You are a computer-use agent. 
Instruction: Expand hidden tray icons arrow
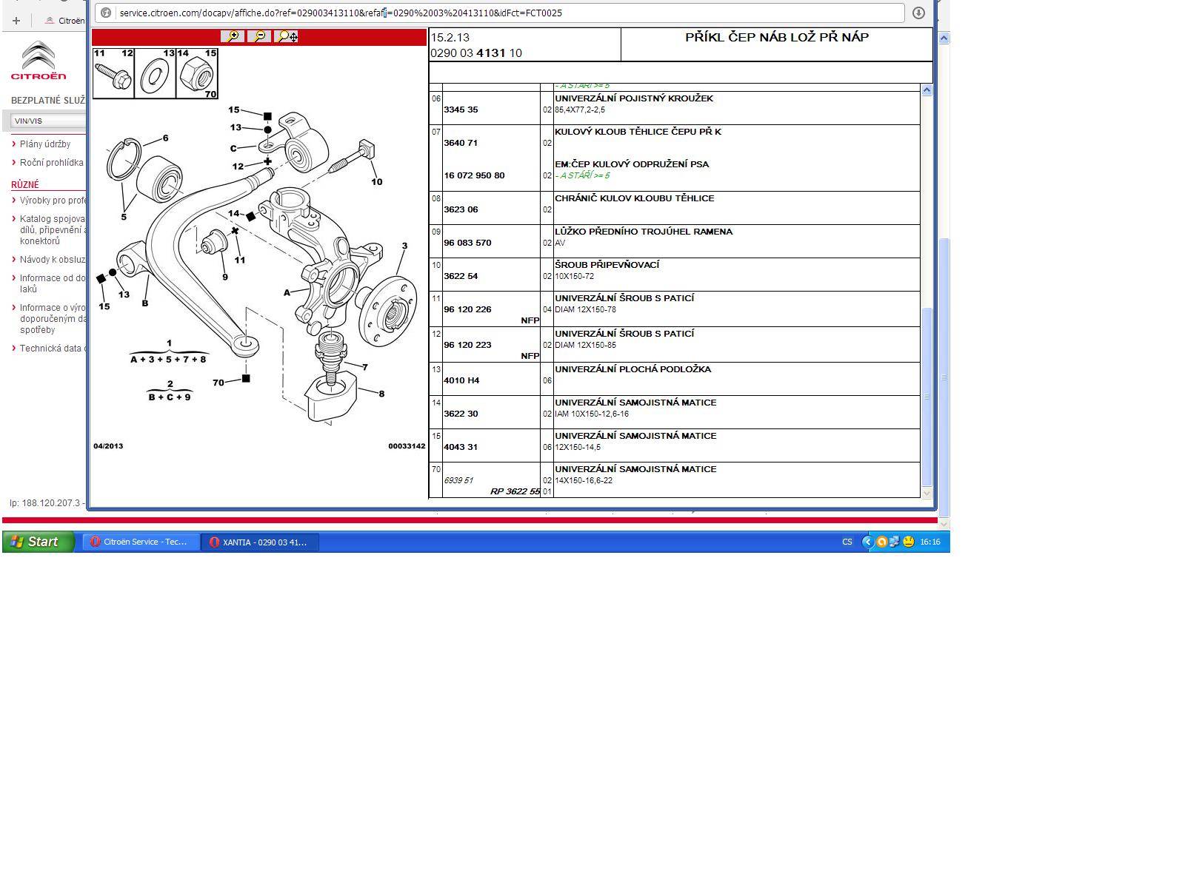[x=868, y=542]
